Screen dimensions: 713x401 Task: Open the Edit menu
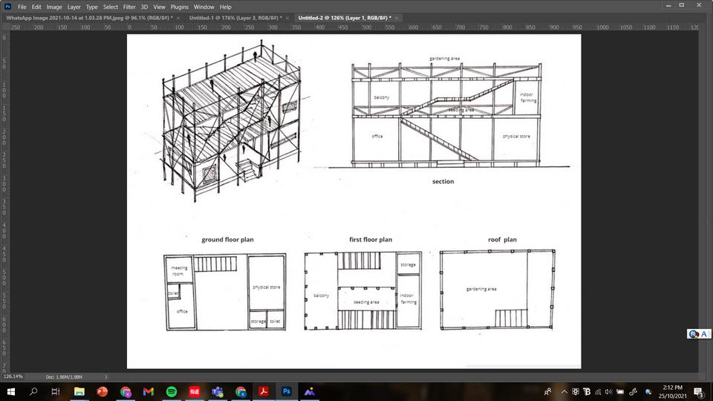[36, 7]
